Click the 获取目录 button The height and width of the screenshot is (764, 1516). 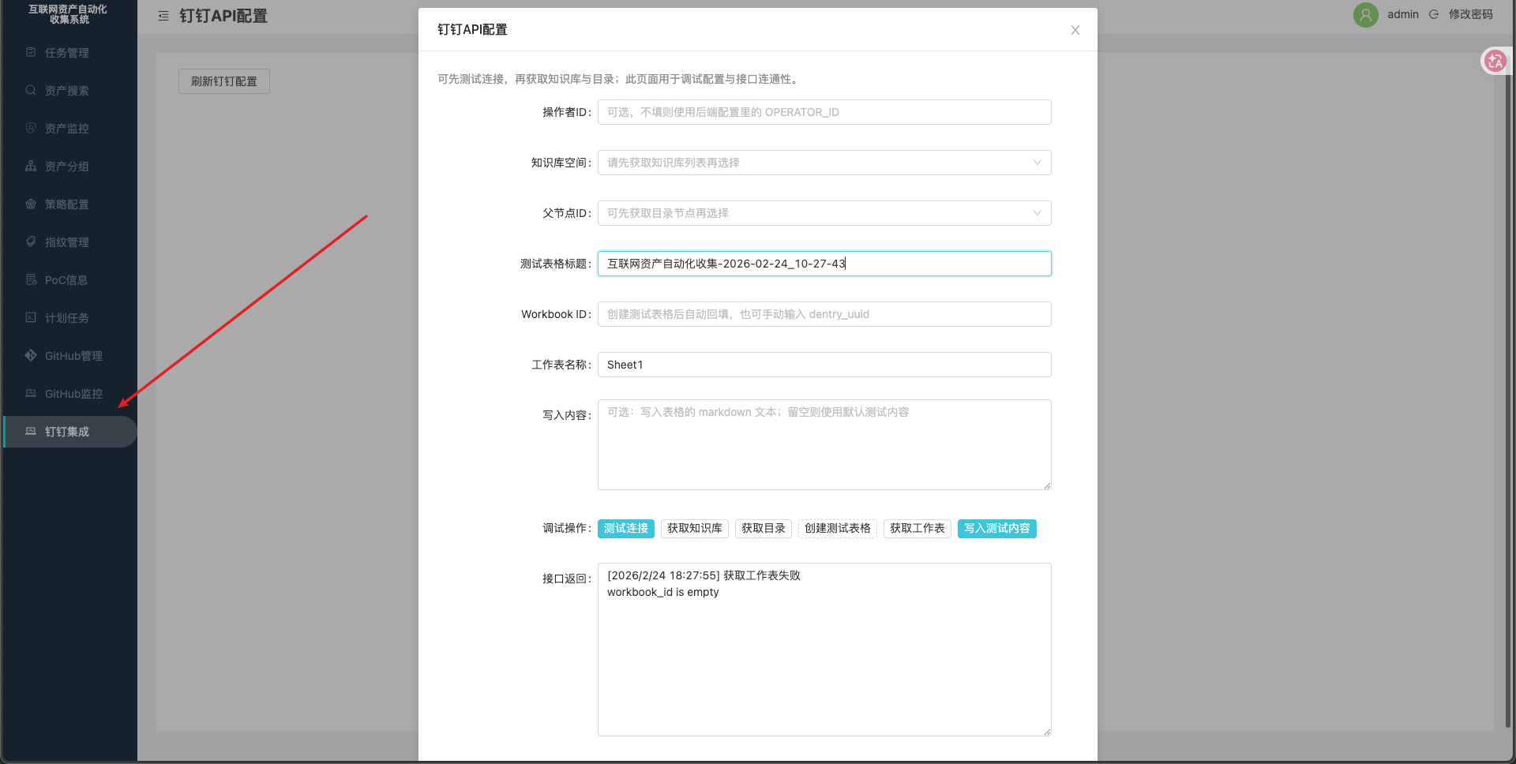click(764, 529)
